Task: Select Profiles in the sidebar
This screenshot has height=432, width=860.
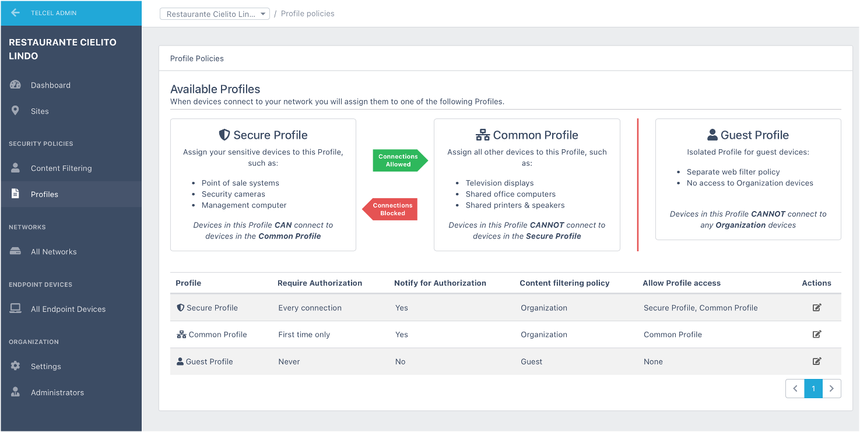Action: point(71,194)
